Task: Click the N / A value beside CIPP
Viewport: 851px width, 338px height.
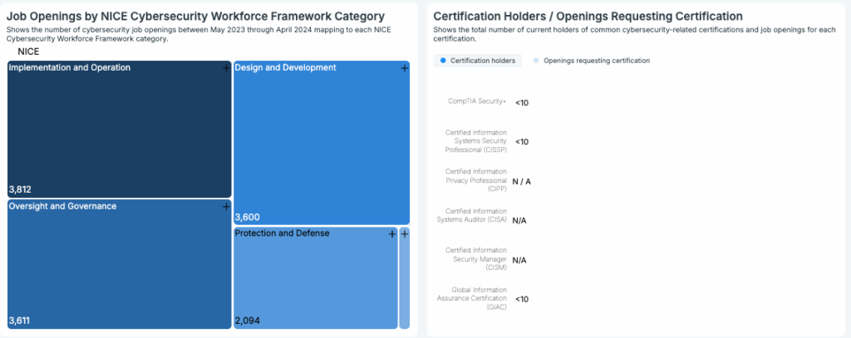Action: (x=521, y=181)
